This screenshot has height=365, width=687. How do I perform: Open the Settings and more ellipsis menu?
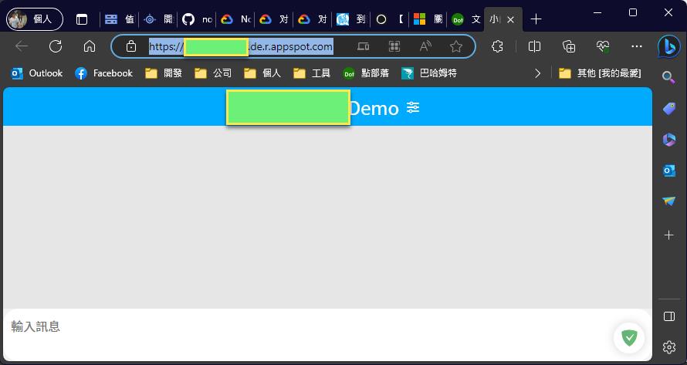tap(637, 46)
